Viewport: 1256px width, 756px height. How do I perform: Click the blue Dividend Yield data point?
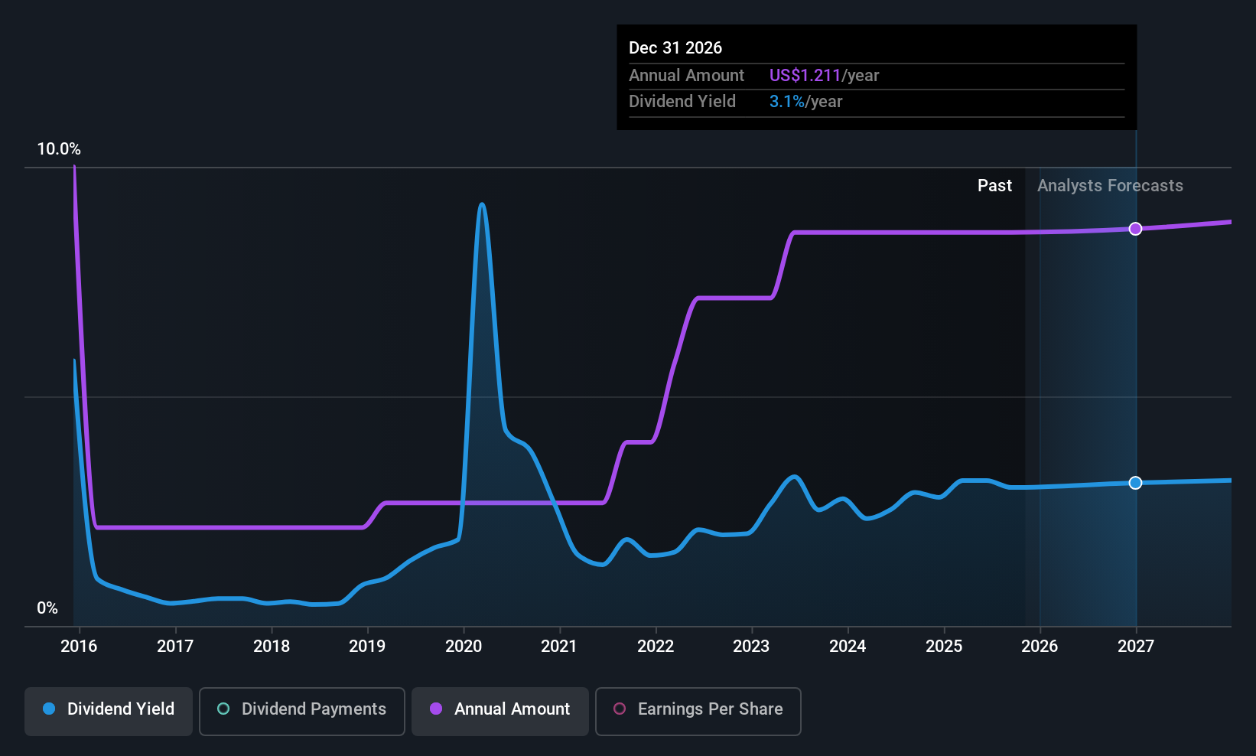click(1136, 483)
